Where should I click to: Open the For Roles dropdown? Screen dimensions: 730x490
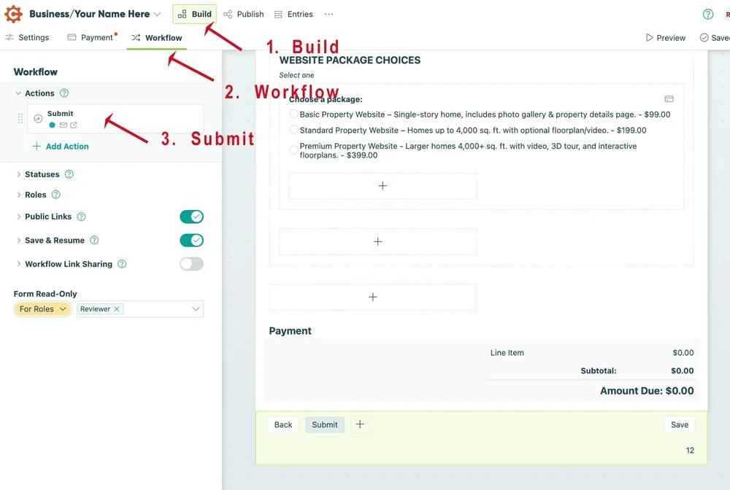tap(42, 308)
